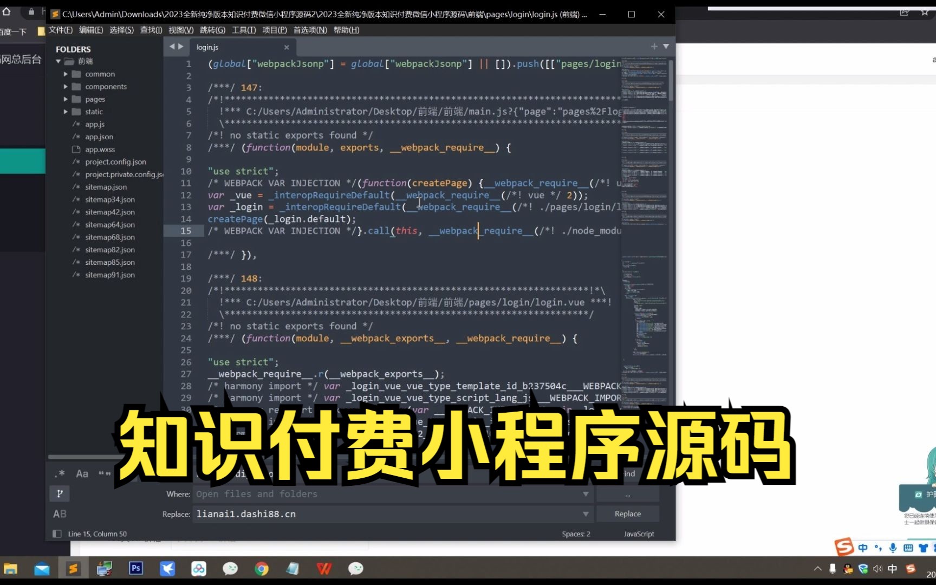Expand the components folder
This screenshot has width=936, height=585.
tap(66, 86)
